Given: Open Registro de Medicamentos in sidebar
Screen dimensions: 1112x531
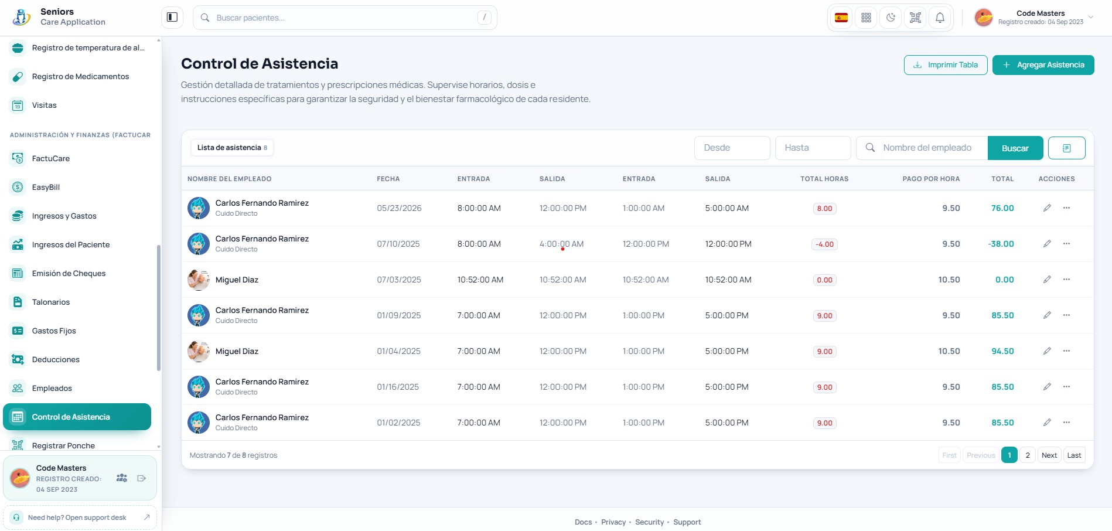Looking at the screenshot, I should click(x=77, y=77).
